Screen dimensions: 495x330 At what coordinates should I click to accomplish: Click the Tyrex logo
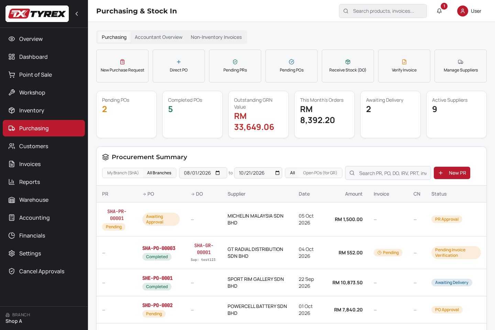37,14
